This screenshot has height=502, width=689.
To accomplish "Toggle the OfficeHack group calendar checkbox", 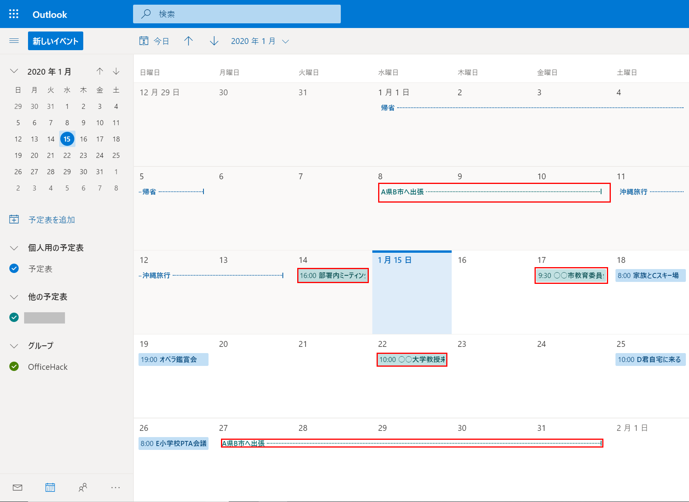I will 14,366.
